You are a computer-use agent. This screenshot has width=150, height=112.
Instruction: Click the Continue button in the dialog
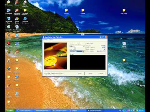point(101,73)
